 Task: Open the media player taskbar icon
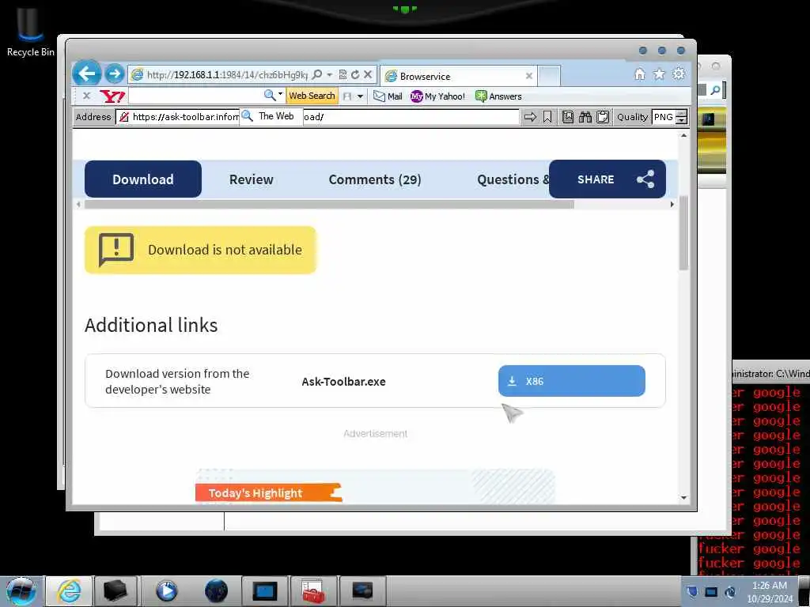[166, 591]
